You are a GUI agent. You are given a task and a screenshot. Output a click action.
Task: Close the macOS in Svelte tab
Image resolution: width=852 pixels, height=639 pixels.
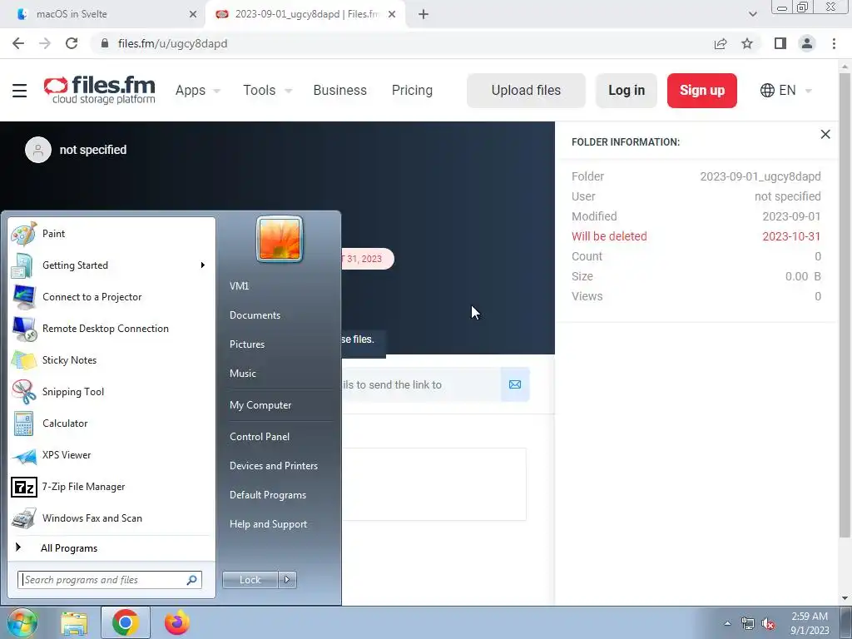193,14
